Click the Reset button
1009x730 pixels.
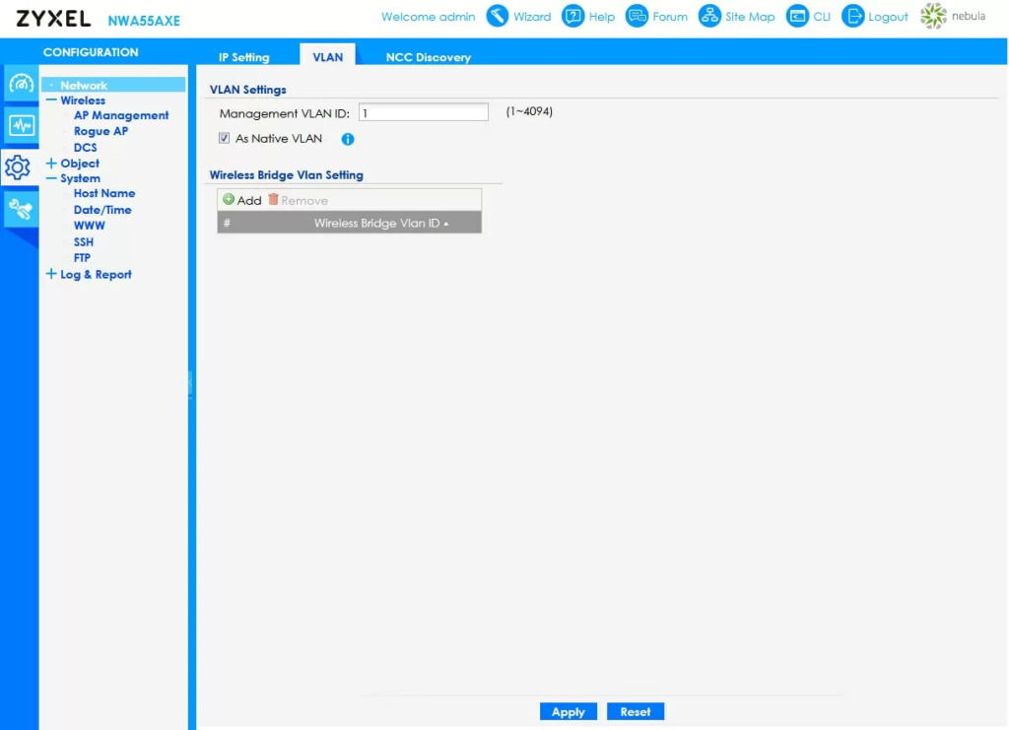636,711
